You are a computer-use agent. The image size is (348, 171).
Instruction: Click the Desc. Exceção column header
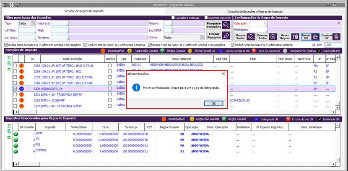73,59
